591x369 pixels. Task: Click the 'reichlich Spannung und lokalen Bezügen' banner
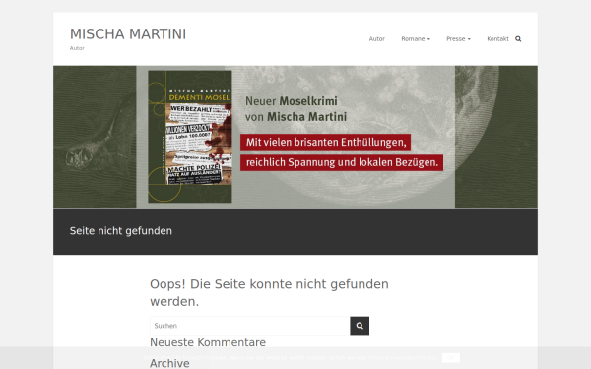pos(342,162)
